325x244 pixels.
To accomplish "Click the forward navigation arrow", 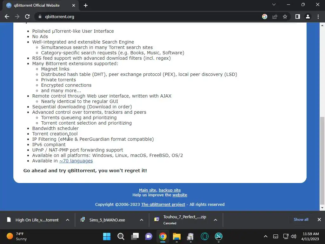I will (x=17, y=17).
